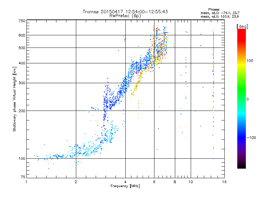This screenshot has height=198, width=264.
Task: Click the 10 tick label on frequency axis
Action: pos(191,182)
